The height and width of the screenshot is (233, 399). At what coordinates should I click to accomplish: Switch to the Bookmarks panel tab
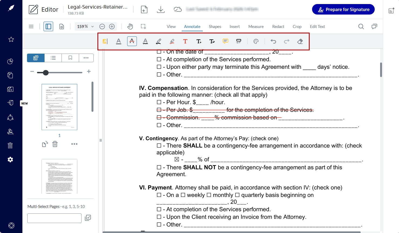[x=70, y=58]
